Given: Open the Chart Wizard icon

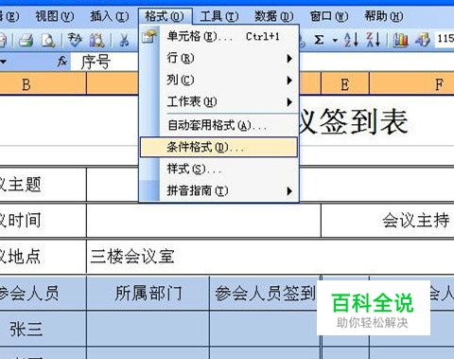Looking at the screenshot, I should [x=400, y=40].
